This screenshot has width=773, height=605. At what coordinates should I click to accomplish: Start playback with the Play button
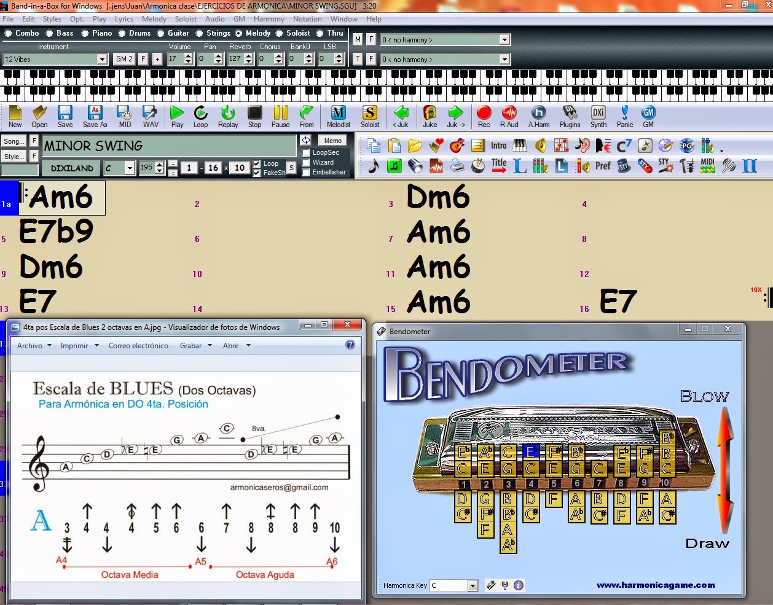[x=177, y=116]
